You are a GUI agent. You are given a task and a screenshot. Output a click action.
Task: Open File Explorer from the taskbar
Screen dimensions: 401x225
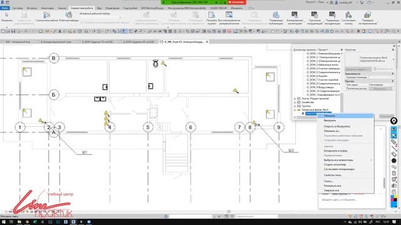[x=19, y=222]
